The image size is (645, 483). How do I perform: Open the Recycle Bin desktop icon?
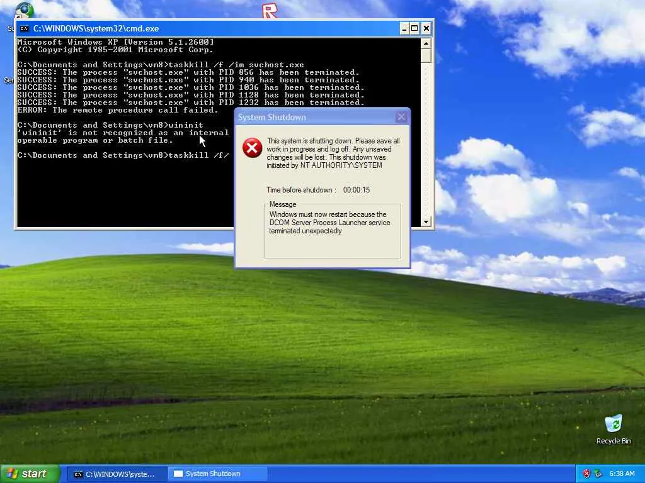coord(614,430)
